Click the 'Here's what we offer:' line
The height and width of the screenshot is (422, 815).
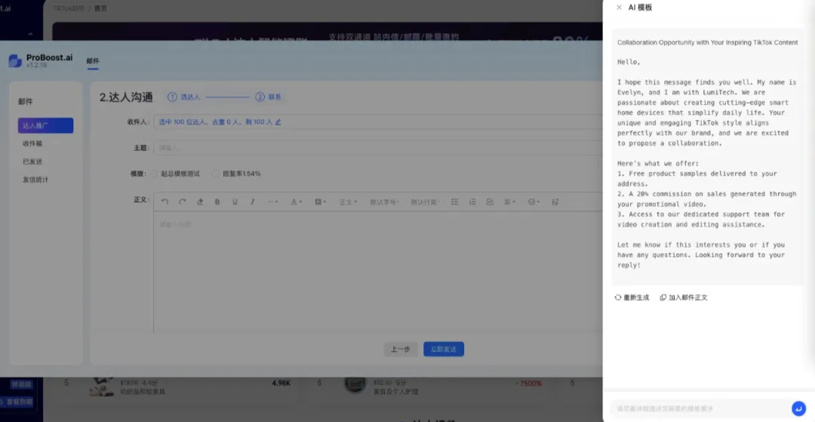(658, 163)
